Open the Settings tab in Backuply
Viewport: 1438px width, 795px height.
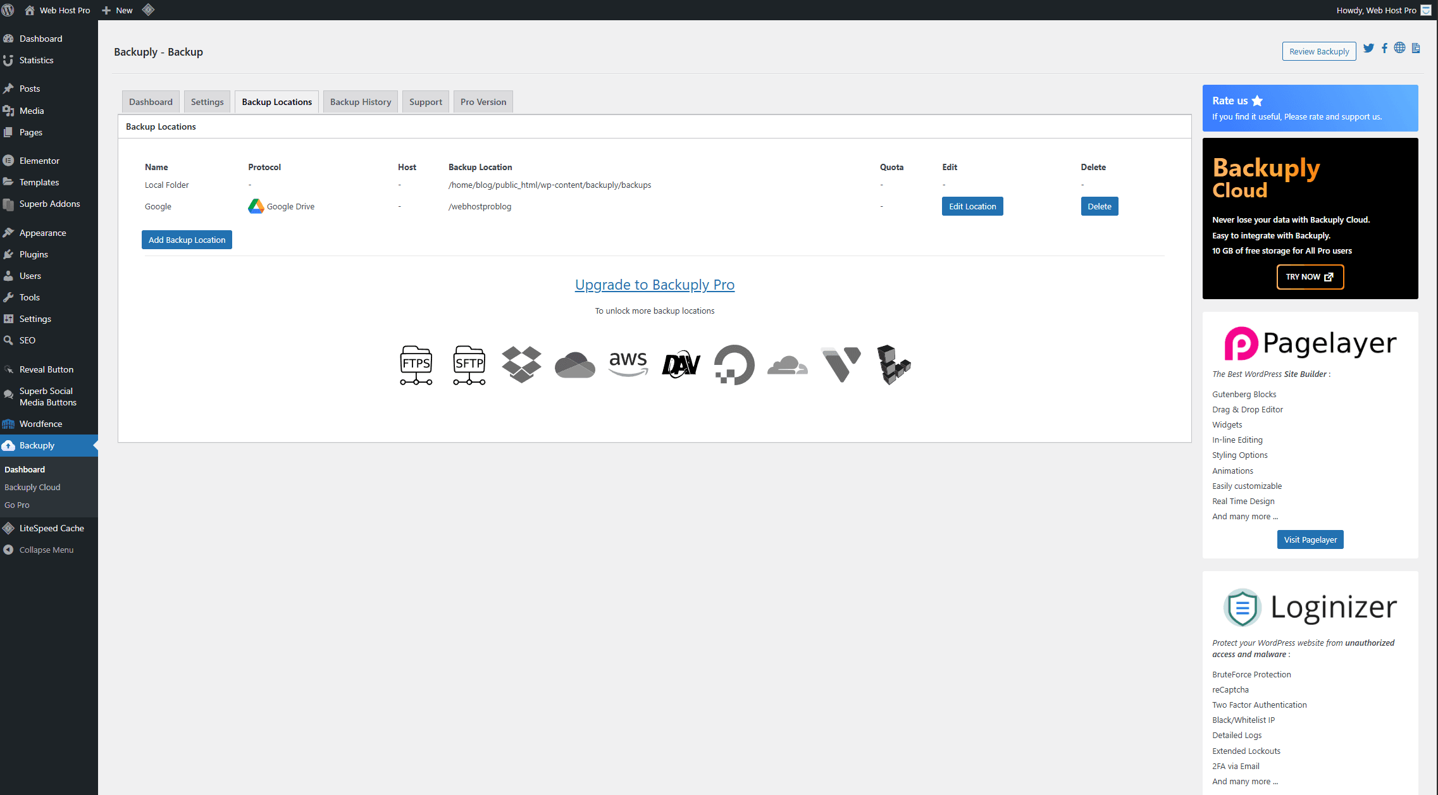click(207, 102)
